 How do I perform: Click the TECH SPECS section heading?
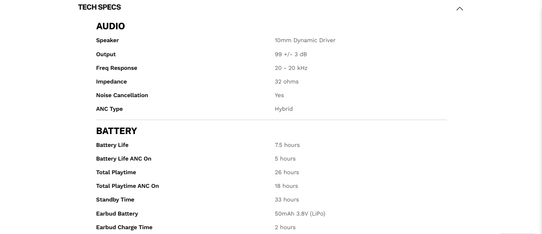pyautogui.click(x=99, y=7)
